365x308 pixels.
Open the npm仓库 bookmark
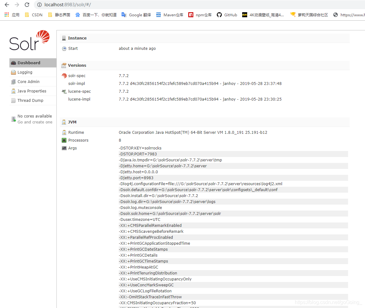click(x=200, y=15)
